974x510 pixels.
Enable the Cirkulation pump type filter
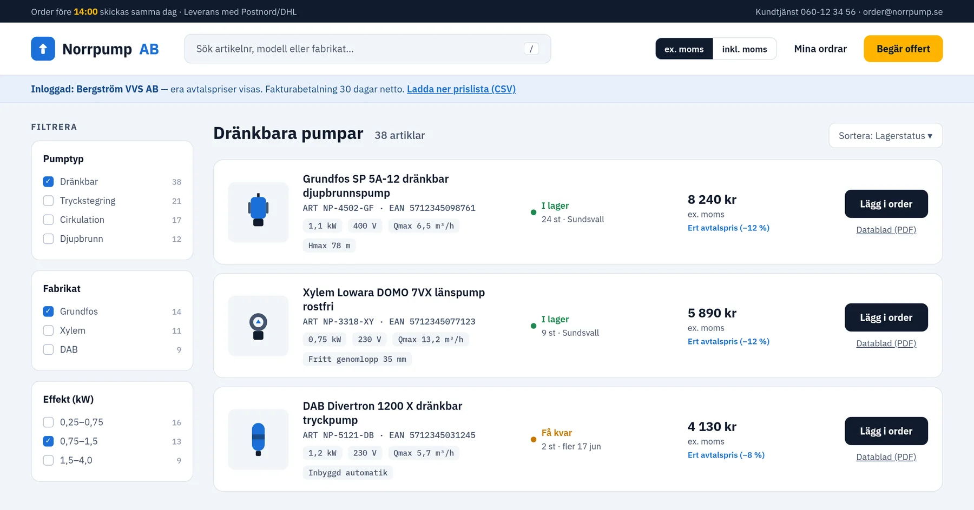[x=48, y=220]
